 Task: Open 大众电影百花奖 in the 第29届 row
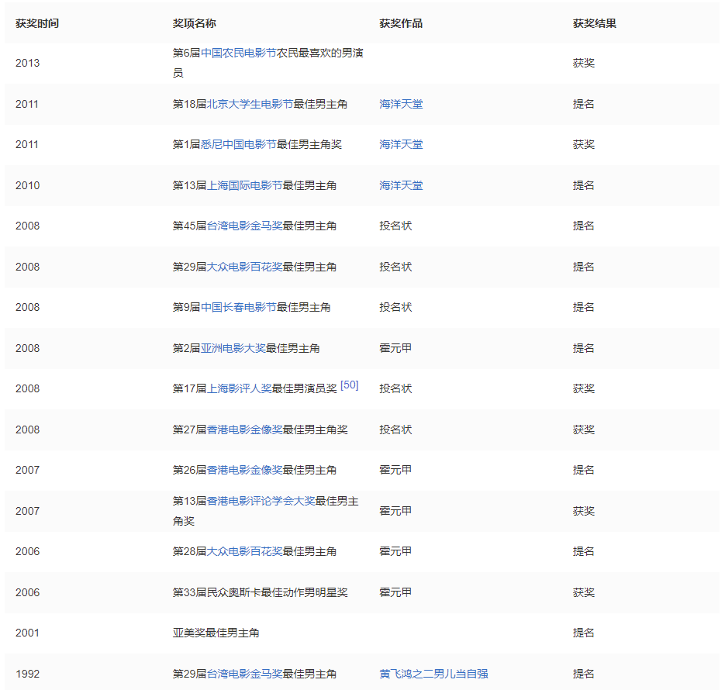coord(243,267)
